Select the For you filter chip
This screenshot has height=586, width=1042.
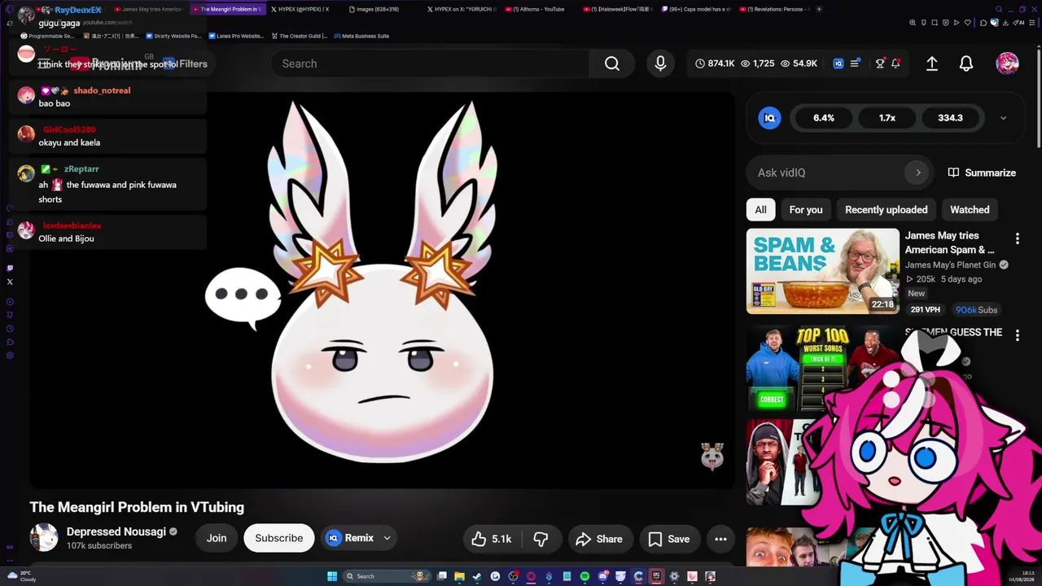pyautogui.click(x=806, y=209)
